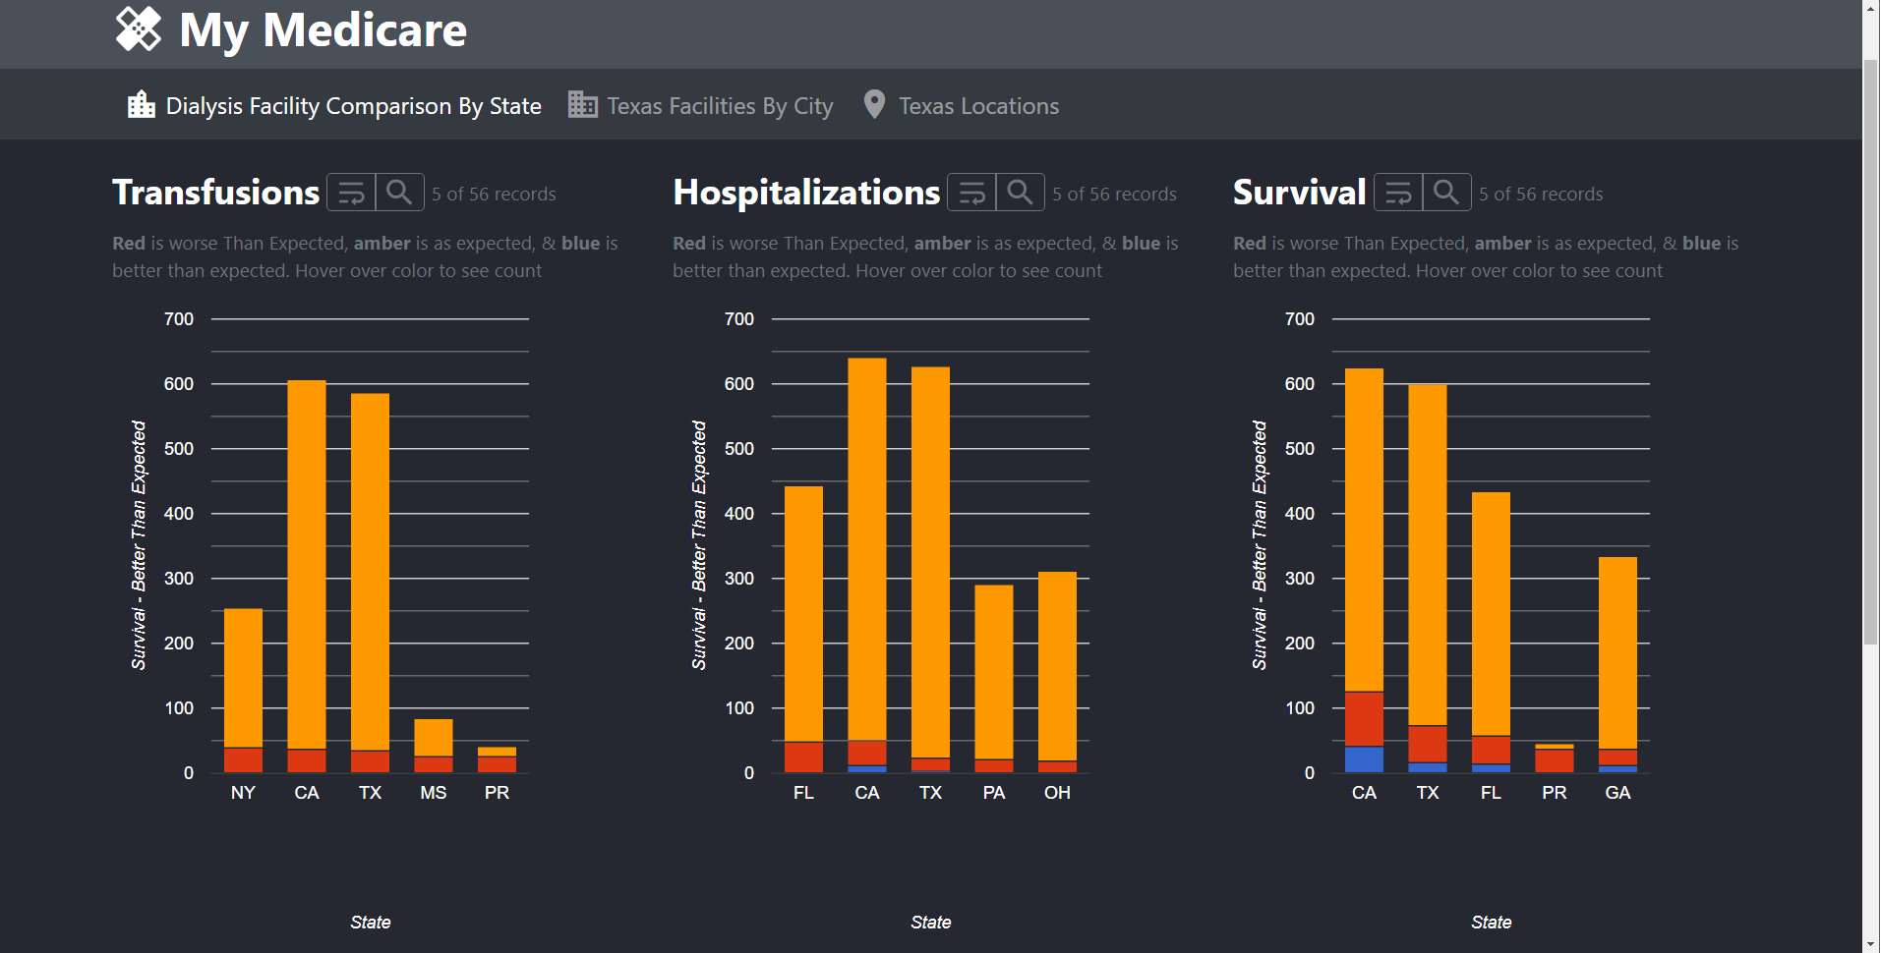Toggle sort icon next to Transfusions
Image resolution: width=1881 pixels, height=953 pixels.
pos(351,193)
